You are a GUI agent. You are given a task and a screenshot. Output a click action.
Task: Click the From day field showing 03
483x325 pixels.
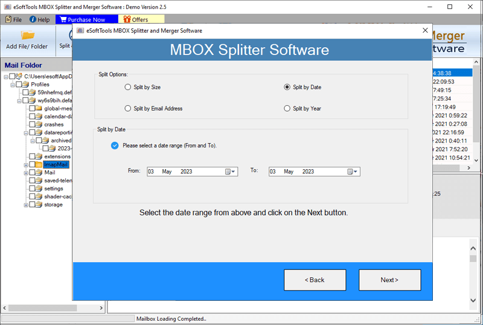(151, 172)
